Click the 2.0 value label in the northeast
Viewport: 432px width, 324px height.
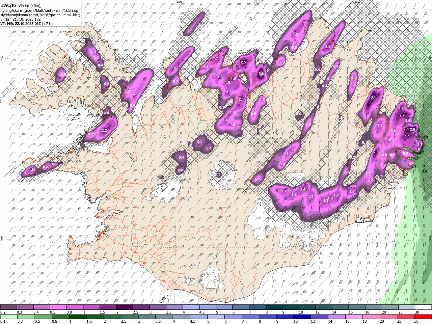[x=327, y=47]
